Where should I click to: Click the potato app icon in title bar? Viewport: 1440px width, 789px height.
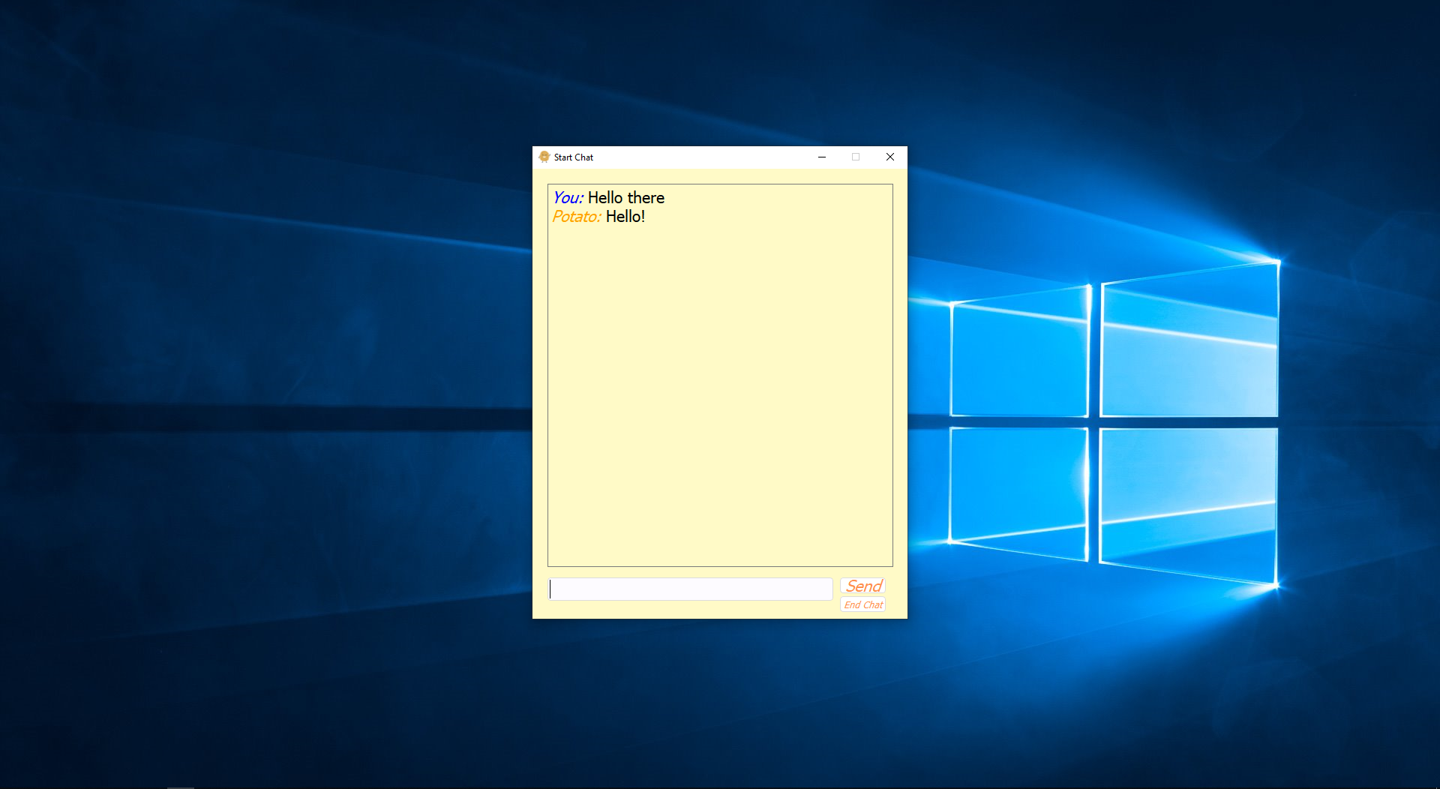coord(544,157)
